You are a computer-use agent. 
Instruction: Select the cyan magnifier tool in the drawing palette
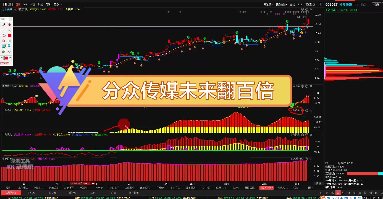9,46
